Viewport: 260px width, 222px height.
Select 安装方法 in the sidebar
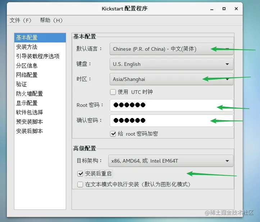40,47
